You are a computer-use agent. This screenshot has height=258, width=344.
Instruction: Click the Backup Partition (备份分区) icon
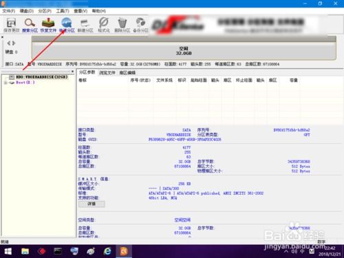140,25
